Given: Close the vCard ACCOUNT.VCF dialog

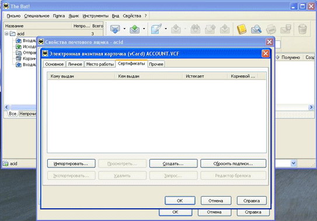Looking at the screenshot, I should pyautogui.click(x=266, y=54).
